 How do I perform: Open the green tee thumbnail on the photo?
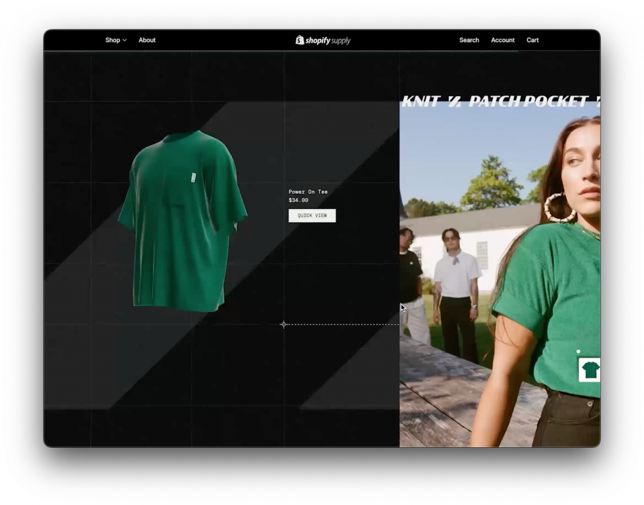coord(590,370)
